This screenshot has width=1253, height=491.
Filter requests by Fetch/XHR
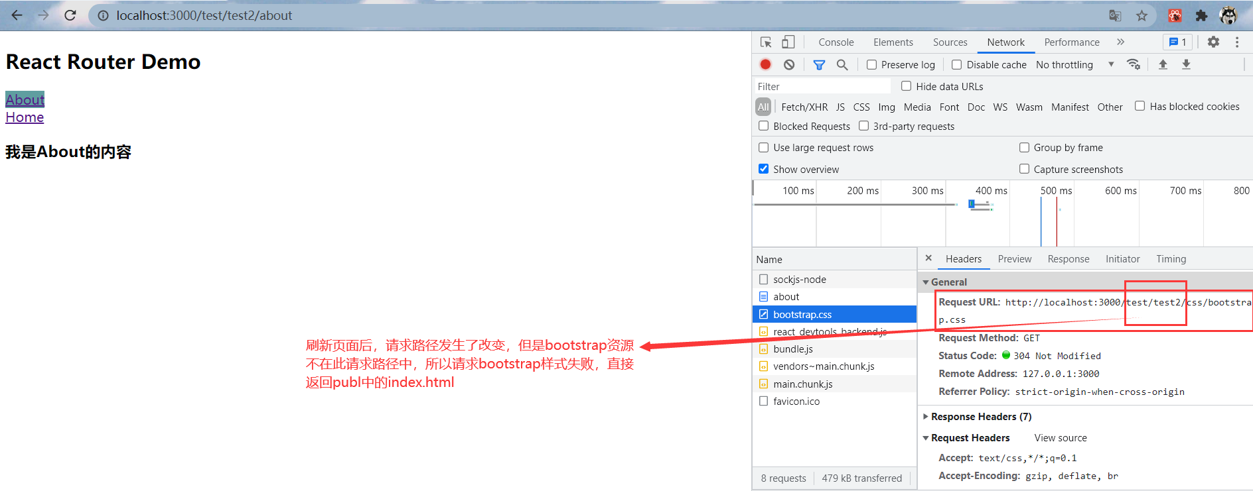click(x=804, y=107)
